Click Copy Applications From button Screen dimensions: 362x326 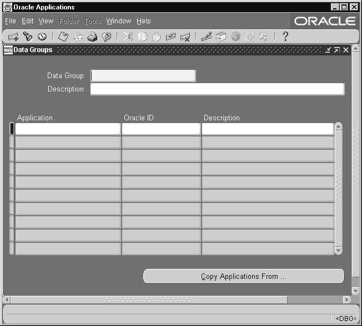244,276
